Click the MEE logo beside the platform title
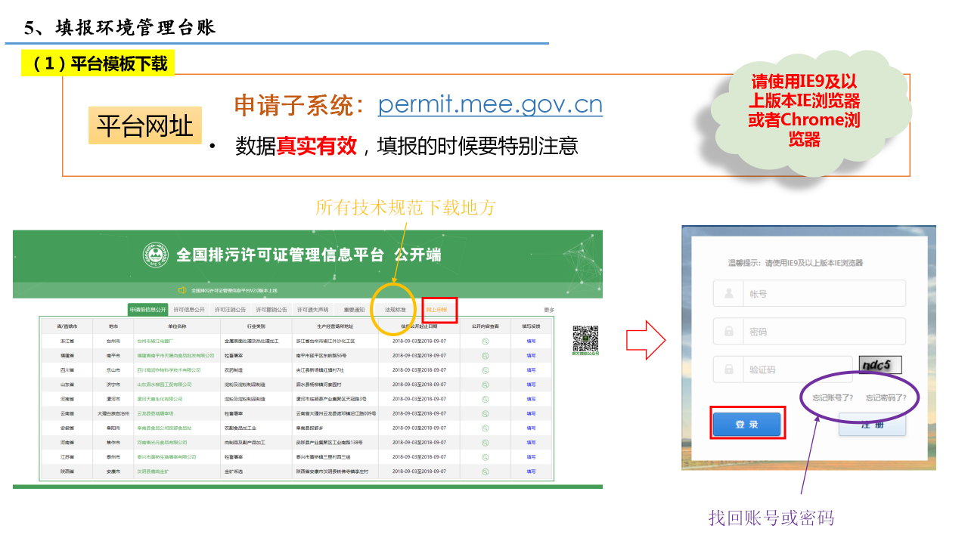968x544 pixels. [x=155, y=255]
